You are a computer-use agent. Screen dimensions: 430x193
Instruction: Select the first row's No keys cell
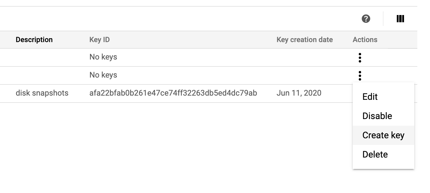pyautogui.click(x=103, y=57)
